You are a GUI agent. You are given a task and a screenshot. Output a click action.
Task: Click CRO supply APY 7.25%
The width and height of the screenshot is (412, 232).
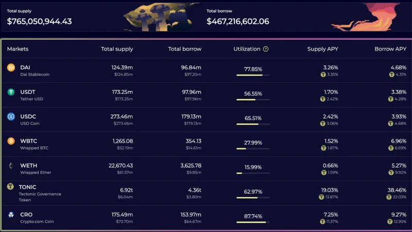[331, 214]
